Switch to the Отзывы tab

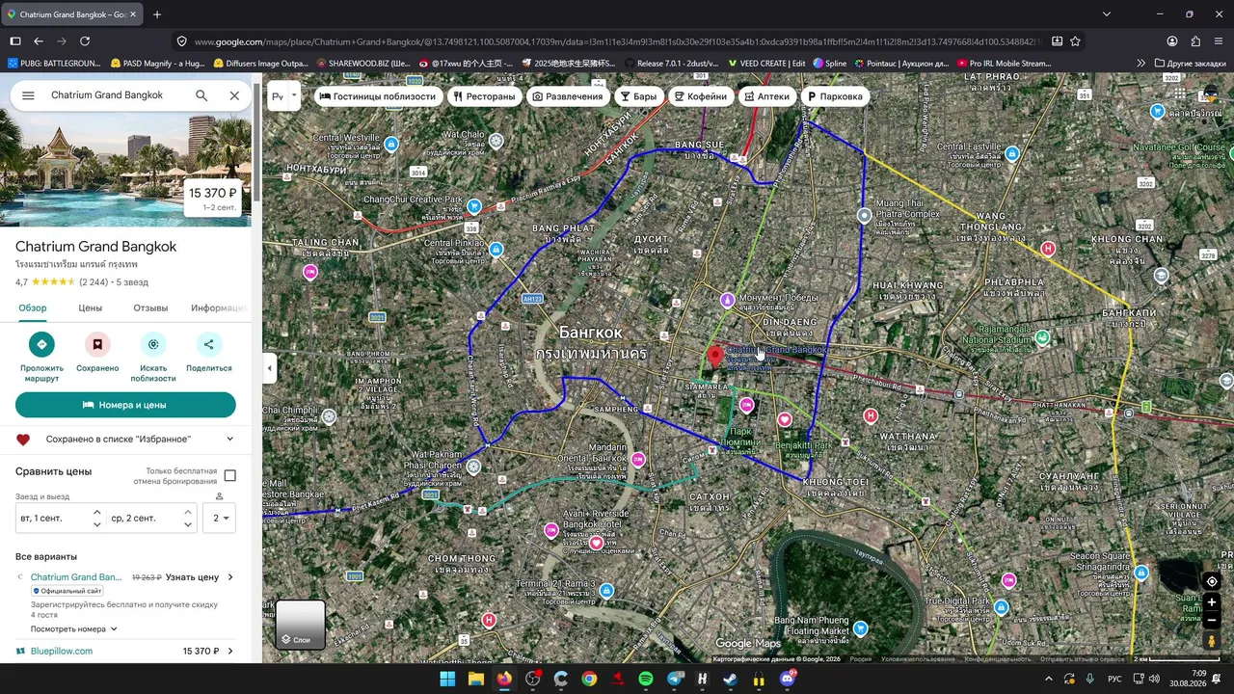tap(150, 308)
